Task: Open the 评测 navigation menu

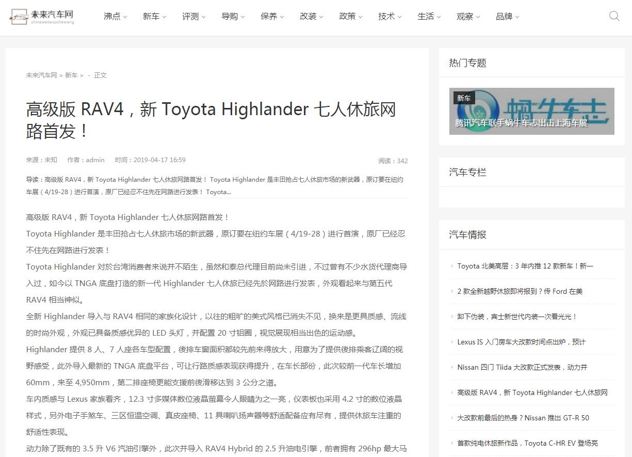Action: [194, 17]
